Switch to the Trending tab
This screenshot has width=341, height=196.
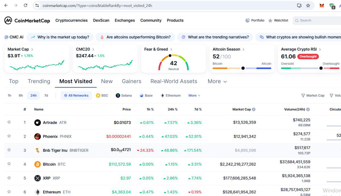point(39,81)
